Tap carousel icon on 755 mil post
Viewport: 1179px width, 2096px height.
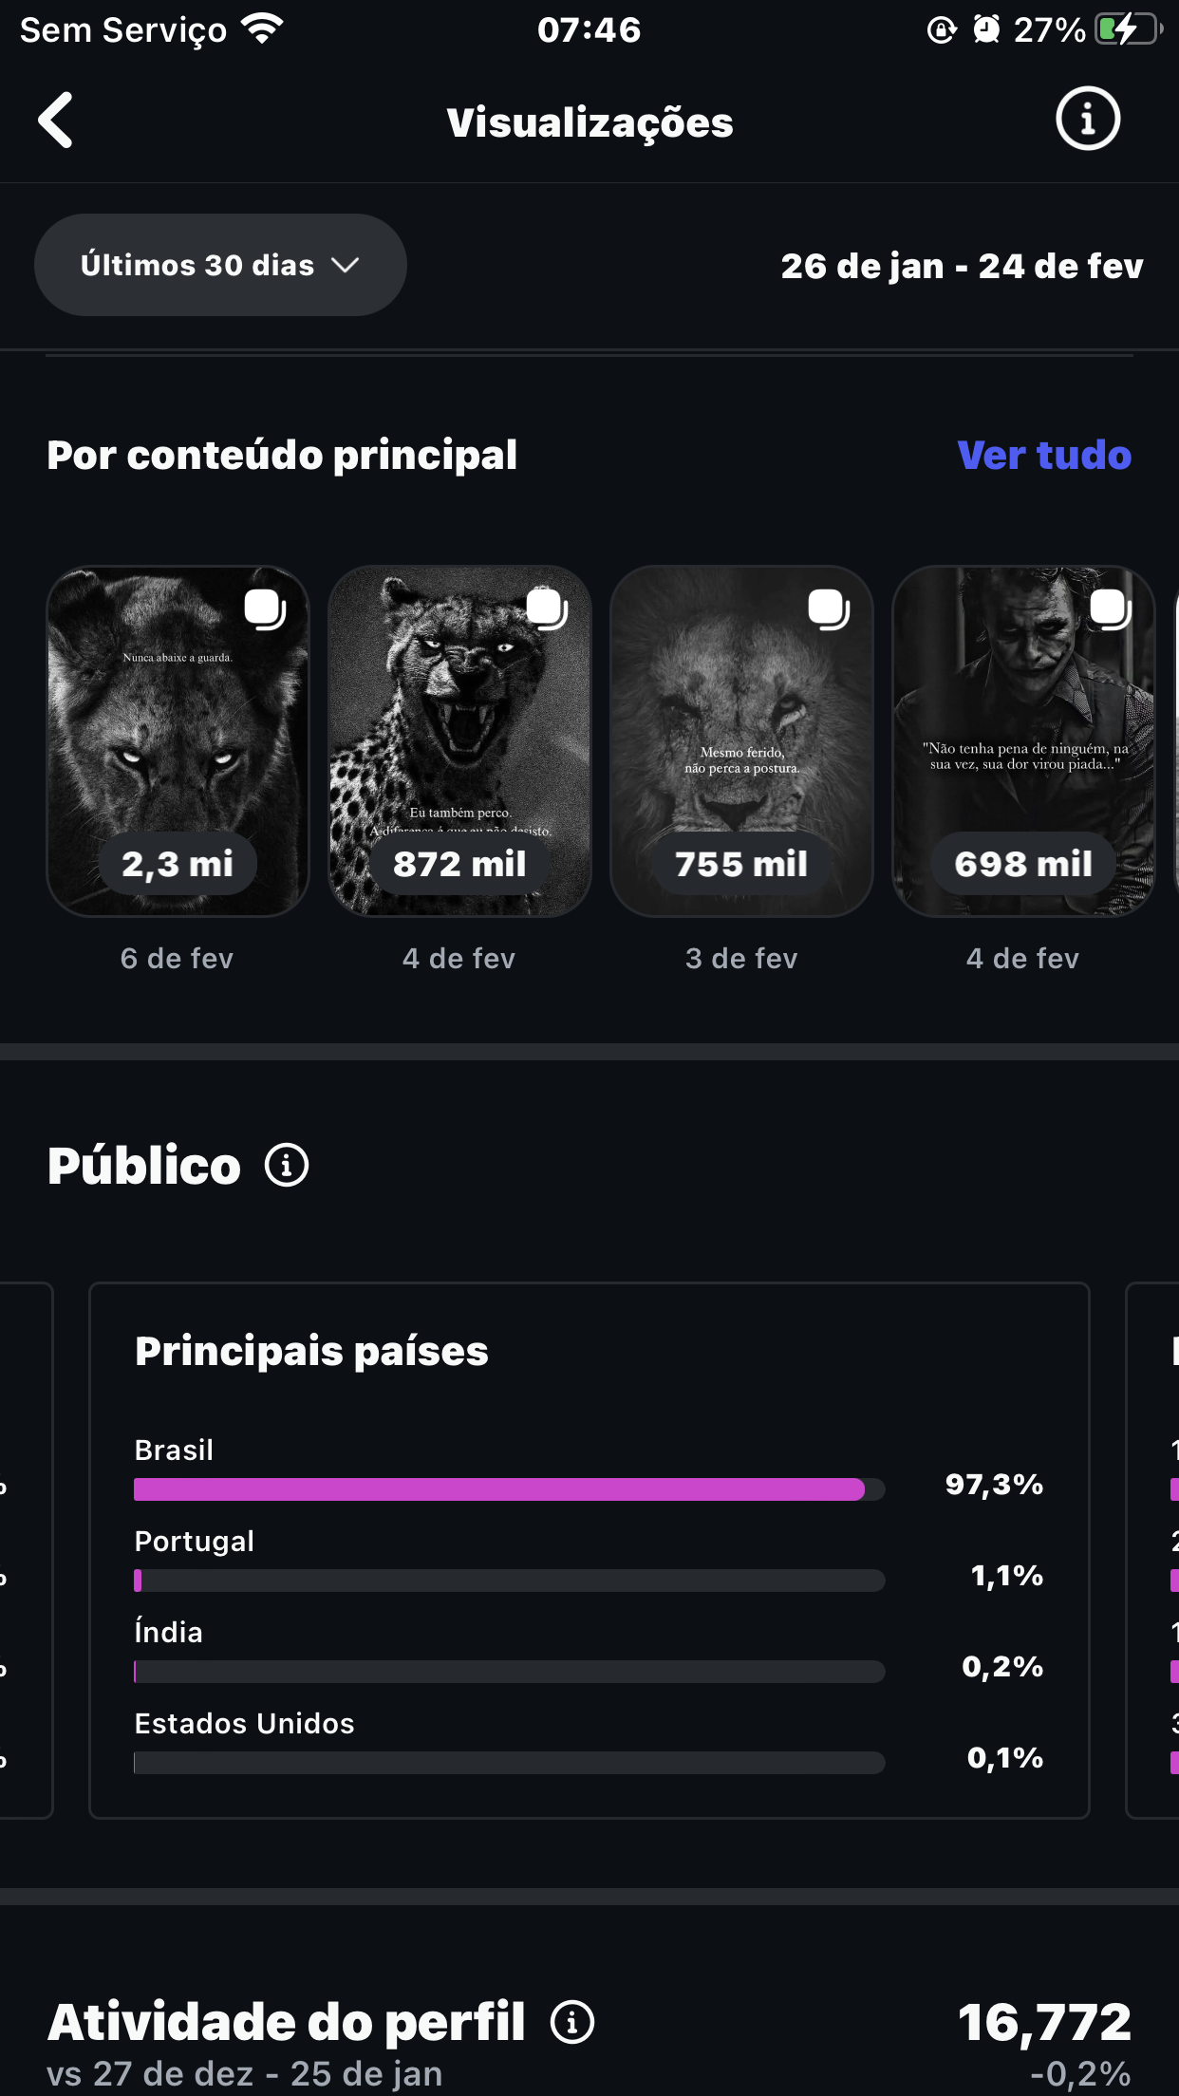[x=829, y=609]
